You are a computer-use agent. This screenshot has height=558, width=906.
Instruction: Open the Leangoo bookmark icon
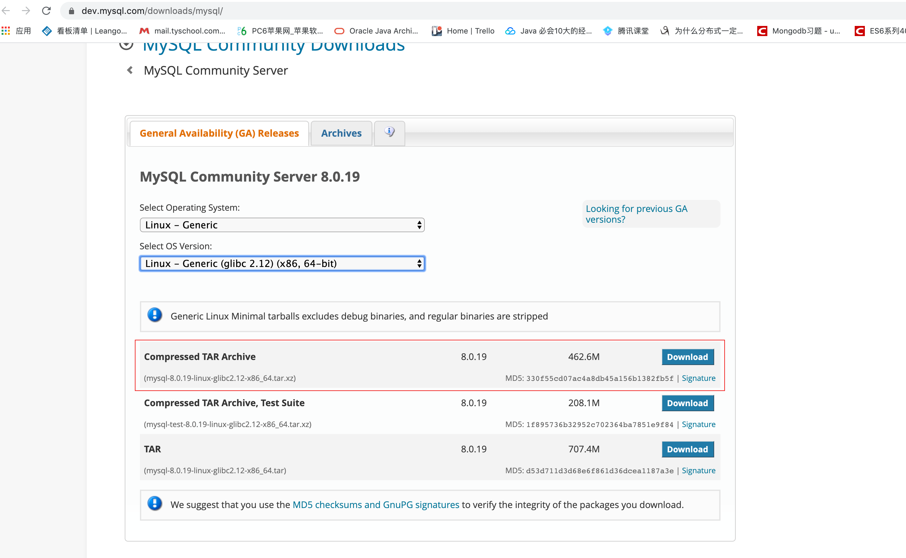(x=47, y=31)
